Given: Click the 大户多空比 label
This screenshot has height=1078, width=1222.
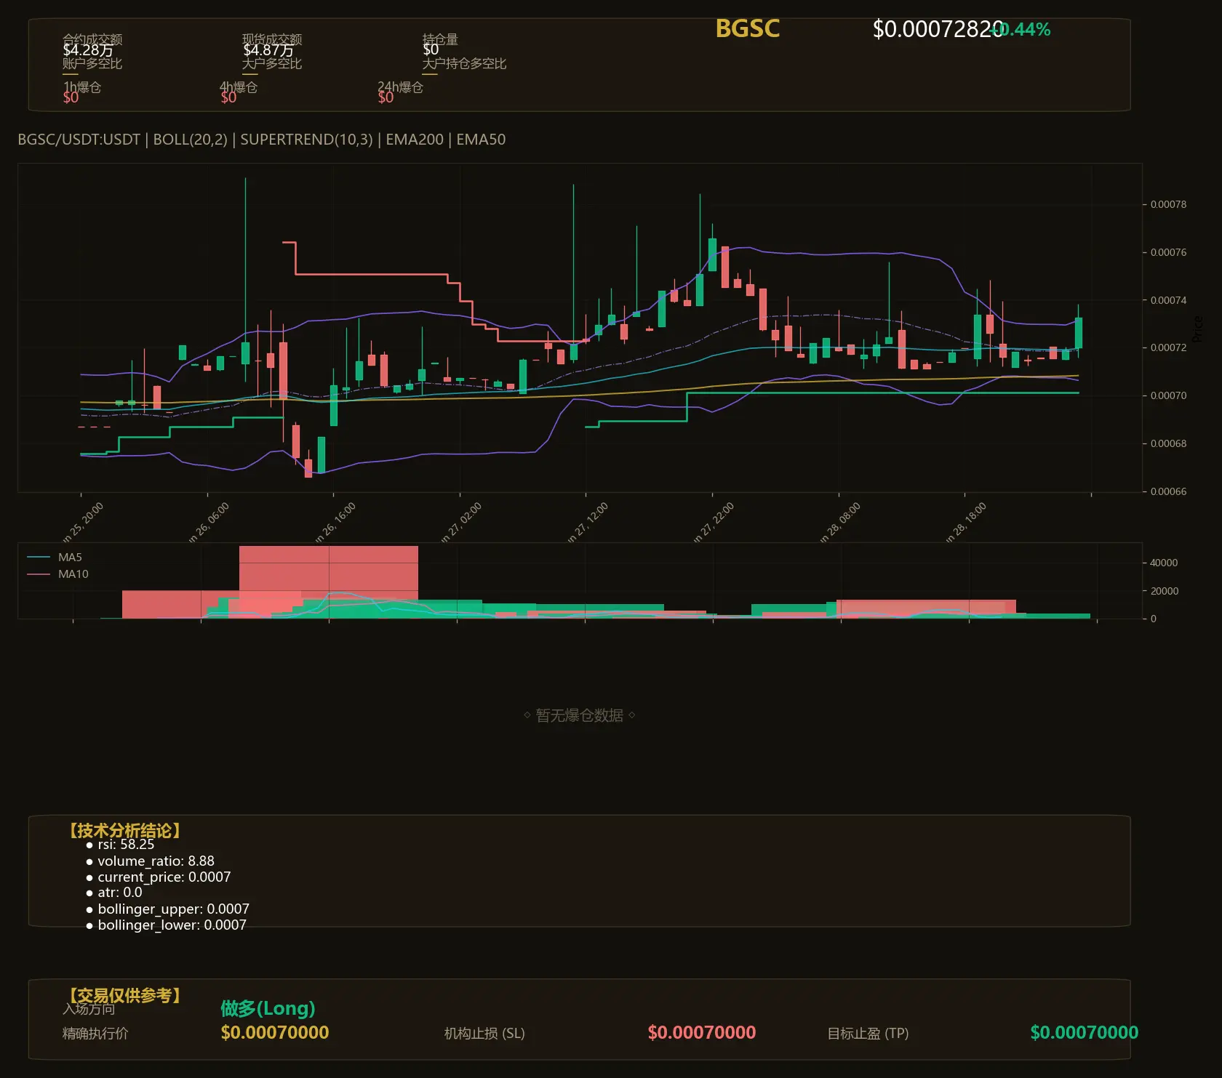Looking at the screenshot, I should [272, 63].
